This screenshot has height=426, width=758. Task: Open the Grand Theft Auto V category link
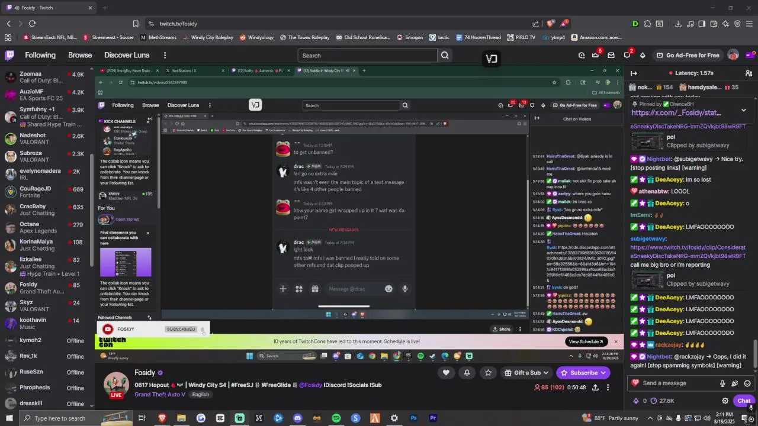160,395
